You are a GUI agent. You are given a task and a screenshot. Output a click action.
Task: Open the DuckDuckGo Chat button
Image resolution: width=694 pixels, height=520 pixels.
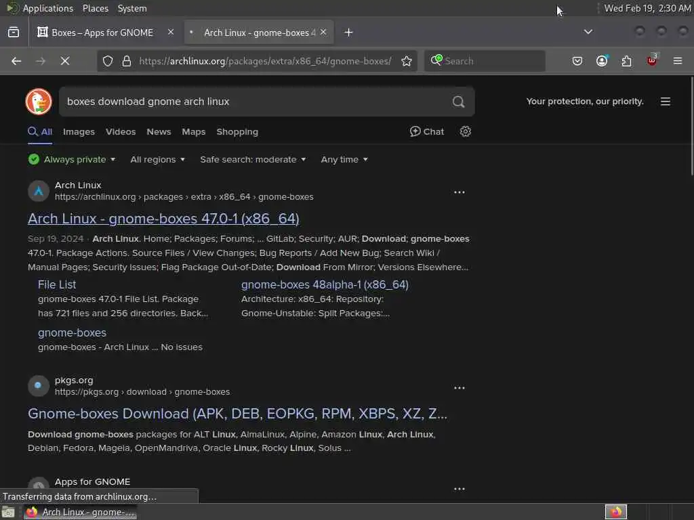click(427, 131)
